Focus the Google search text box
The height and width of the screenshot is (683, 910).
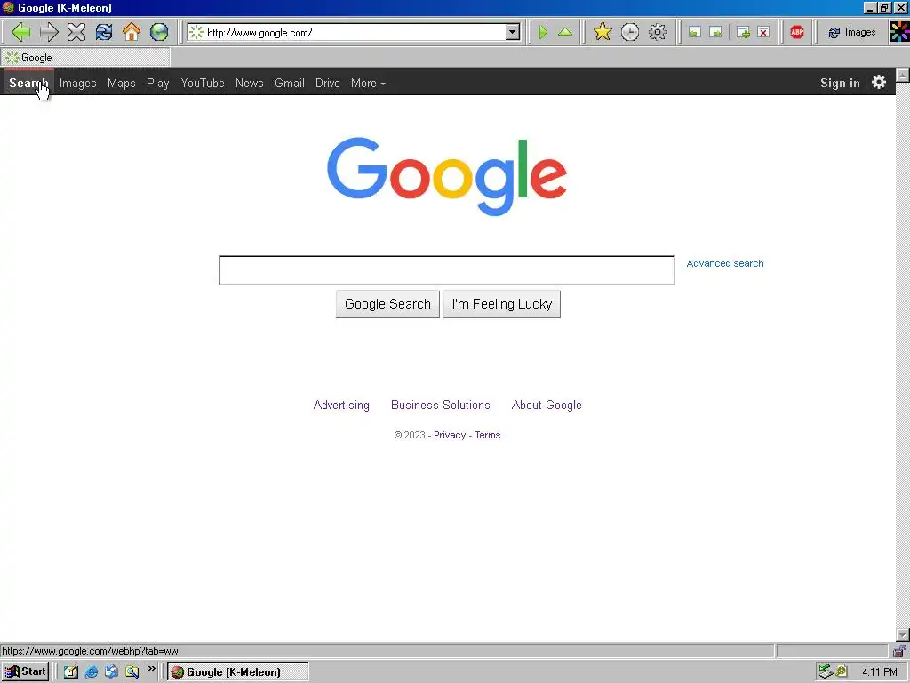pyautogui.click(x=446, y=270)
